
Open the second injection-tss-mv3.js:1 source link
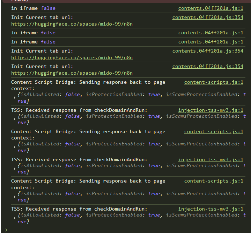[x=211, y=159]
